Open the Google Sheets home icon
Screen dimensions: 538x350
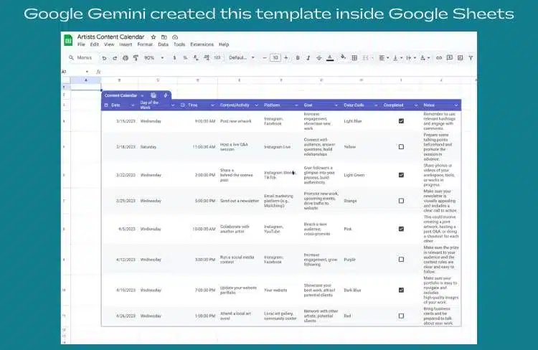pos(68,40)
